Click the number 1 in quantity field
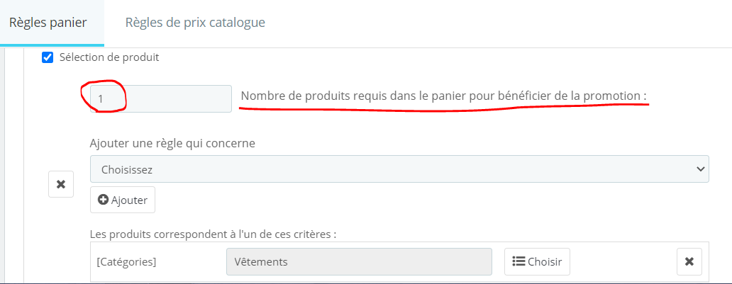732x284 pixels. pyautogui.click(x=101, y=99)
